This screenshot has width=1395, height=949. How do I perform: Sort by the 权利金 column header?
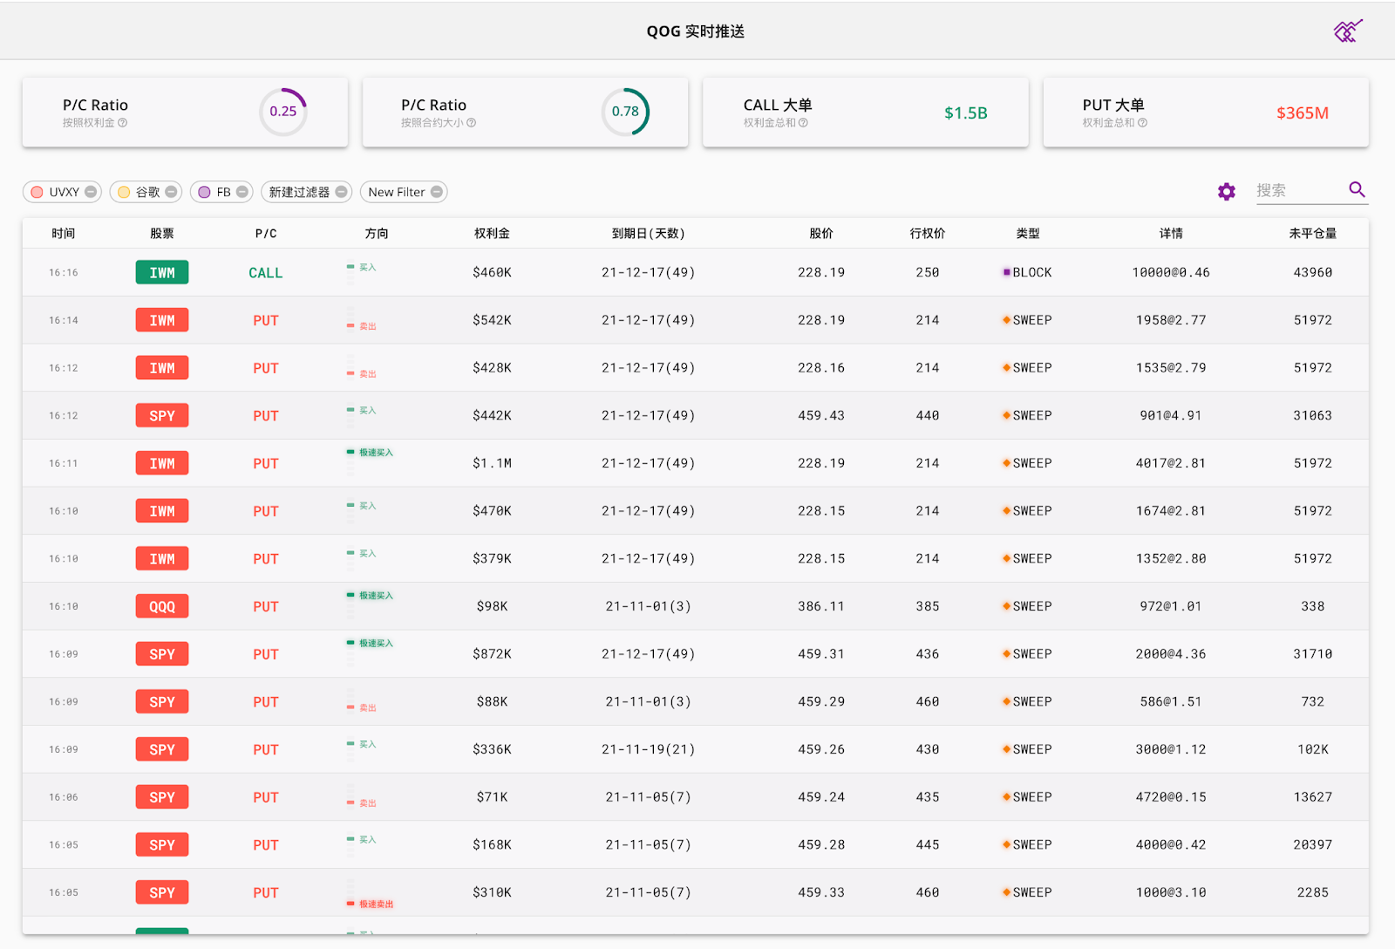[492, 233]
